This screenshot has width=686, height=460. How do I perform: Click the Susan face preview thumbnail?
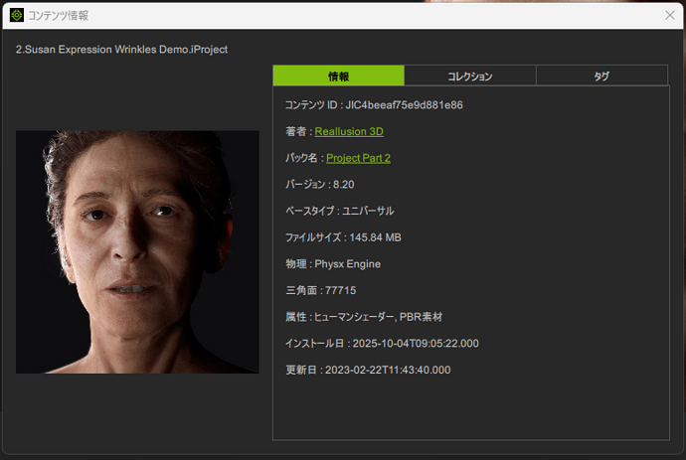pyautogui.click(x=137, y=252)
